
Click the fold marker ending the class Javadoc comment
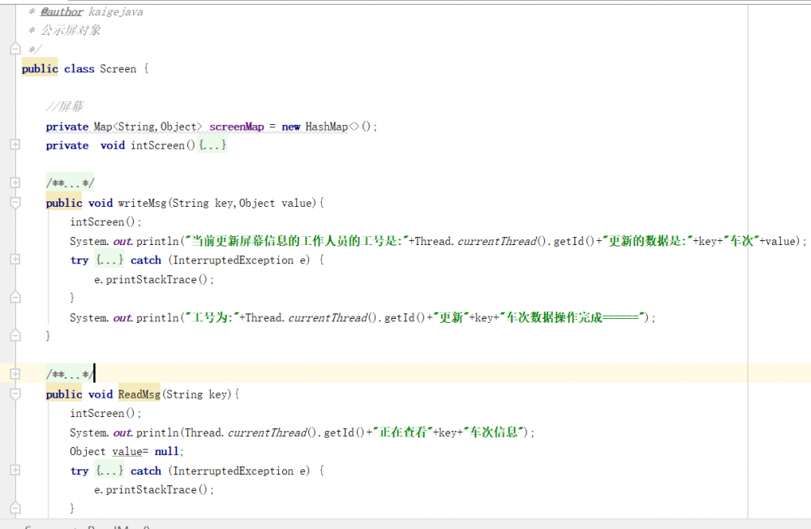[x=15, y=49]
